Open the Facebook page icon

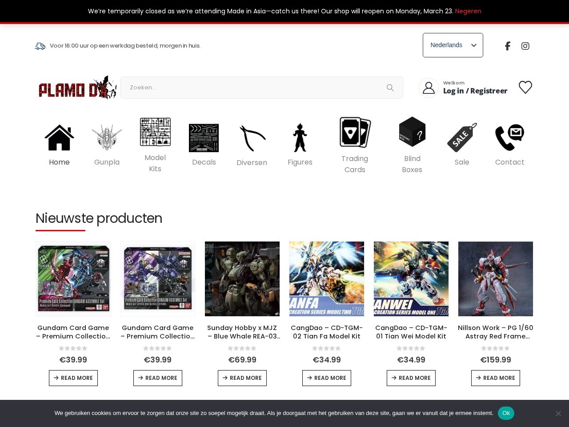[x=507, y=46]
